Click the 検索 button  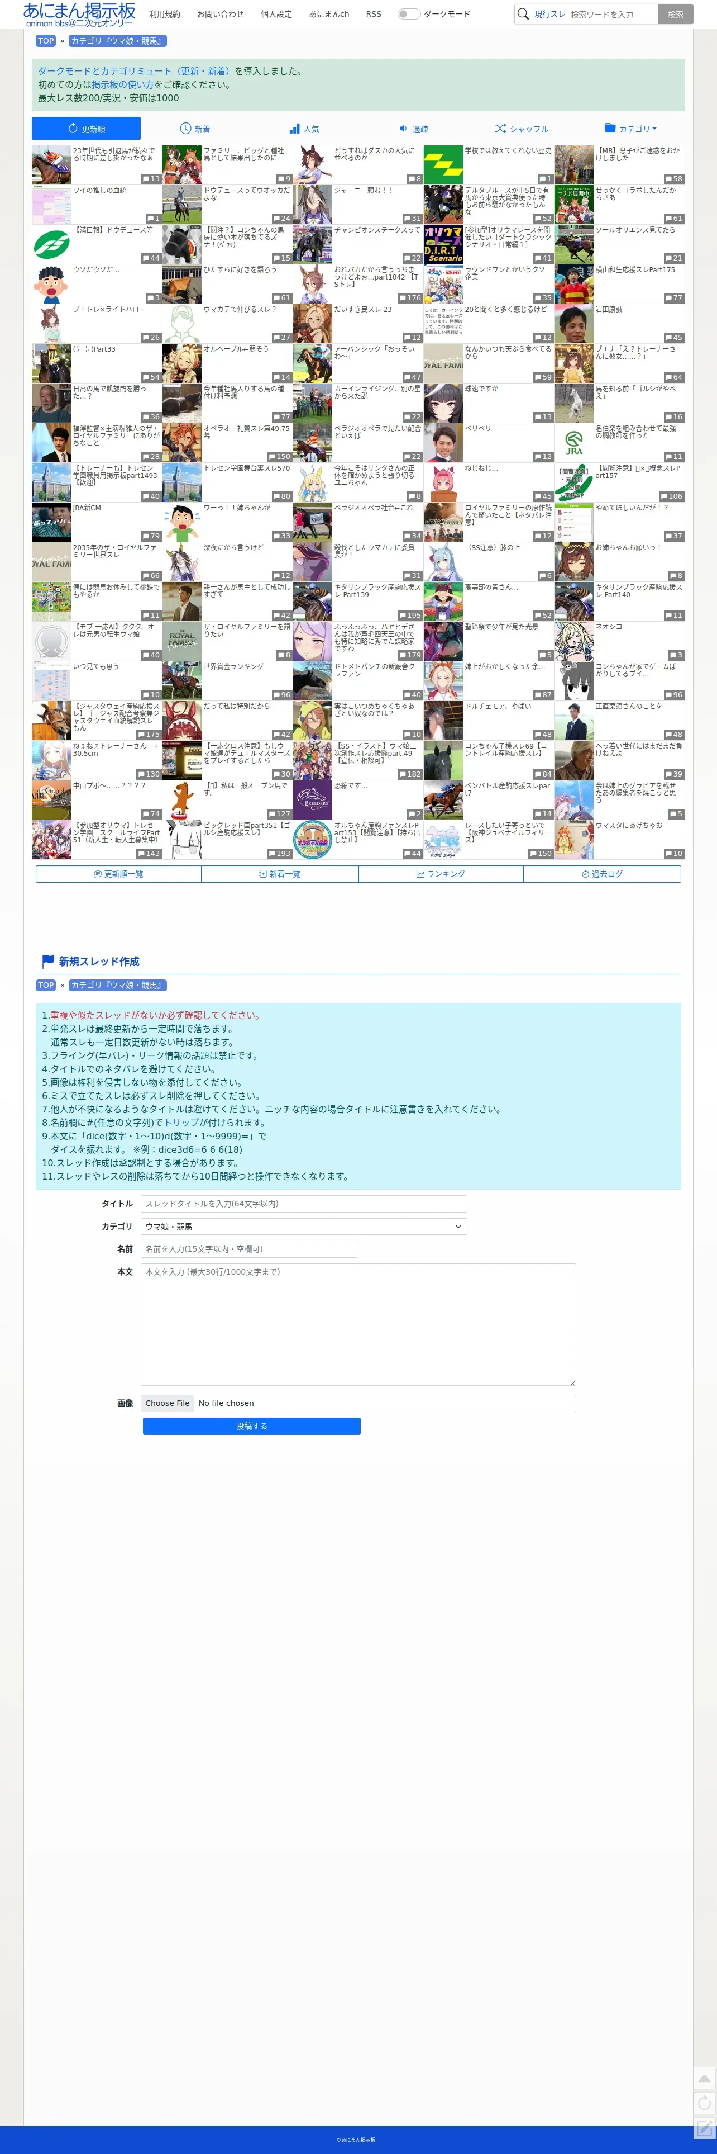coord(675,14)
